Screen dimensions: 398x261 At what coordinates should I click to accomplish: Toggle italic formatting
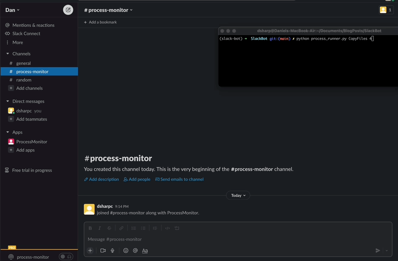click(x=100, y=228)
